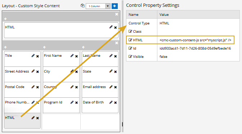Edit the top HTML control pencil

pyautogui.click(x=111, y=27)
